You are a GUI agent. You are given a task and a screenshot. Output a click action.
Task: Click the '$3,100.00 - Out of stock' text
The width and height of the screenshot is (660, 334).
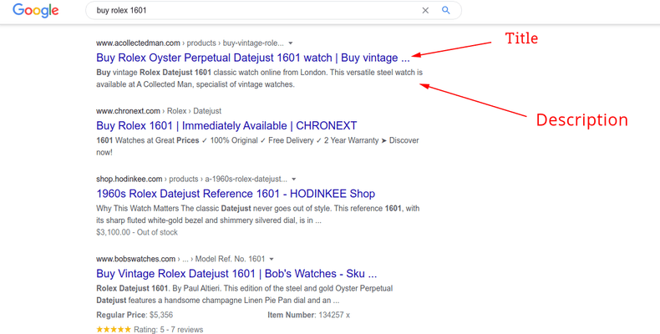(x=137, y=232)
